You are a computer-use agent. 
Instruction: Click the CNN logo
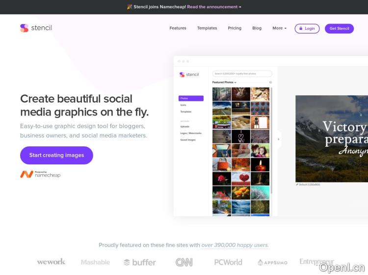point(184,262)
